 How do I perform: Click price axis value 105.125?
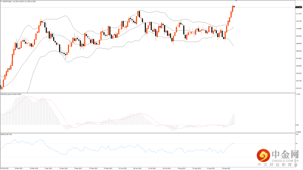click(x=299, y=88)
